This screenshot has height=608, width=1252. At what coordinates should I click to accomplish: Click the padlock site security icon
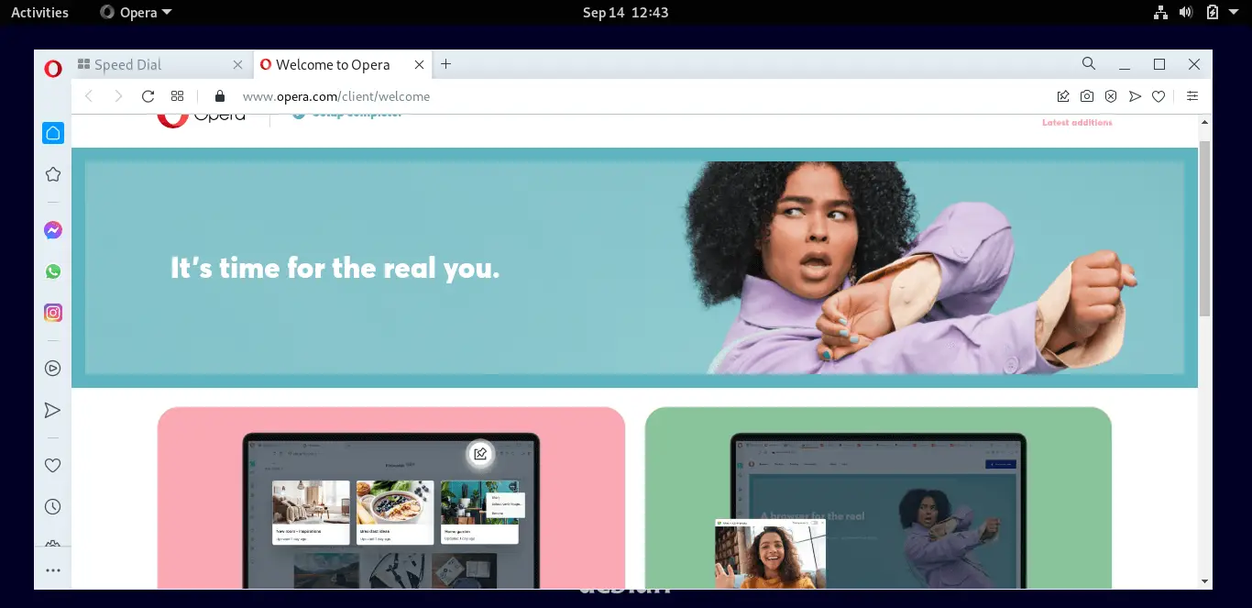tap(219, 96)
